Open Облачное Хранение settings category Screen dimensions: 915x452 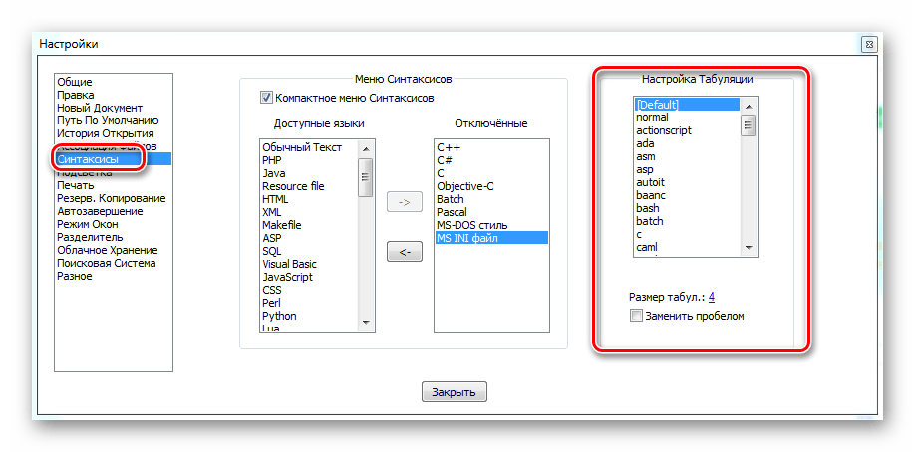(106, 250)
